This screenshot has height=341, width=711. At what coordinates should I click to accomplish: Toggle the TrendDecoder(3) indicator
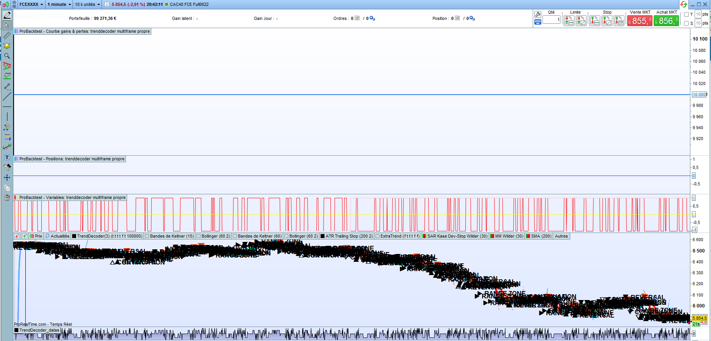pyautogui.click(x=107, y=236)
